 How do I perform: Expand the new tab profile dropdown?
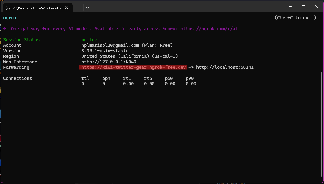(x=88, y=8)
